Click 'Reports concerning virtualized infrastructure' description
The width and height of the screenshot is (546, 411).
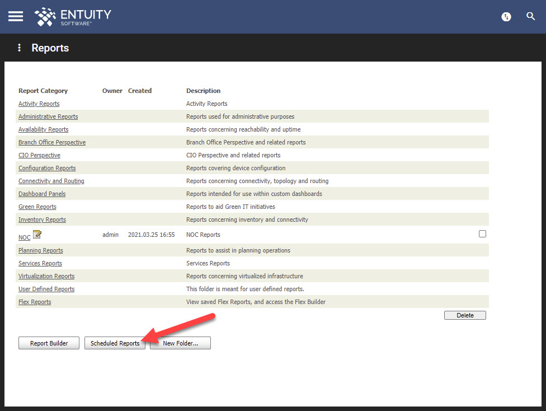244,276
